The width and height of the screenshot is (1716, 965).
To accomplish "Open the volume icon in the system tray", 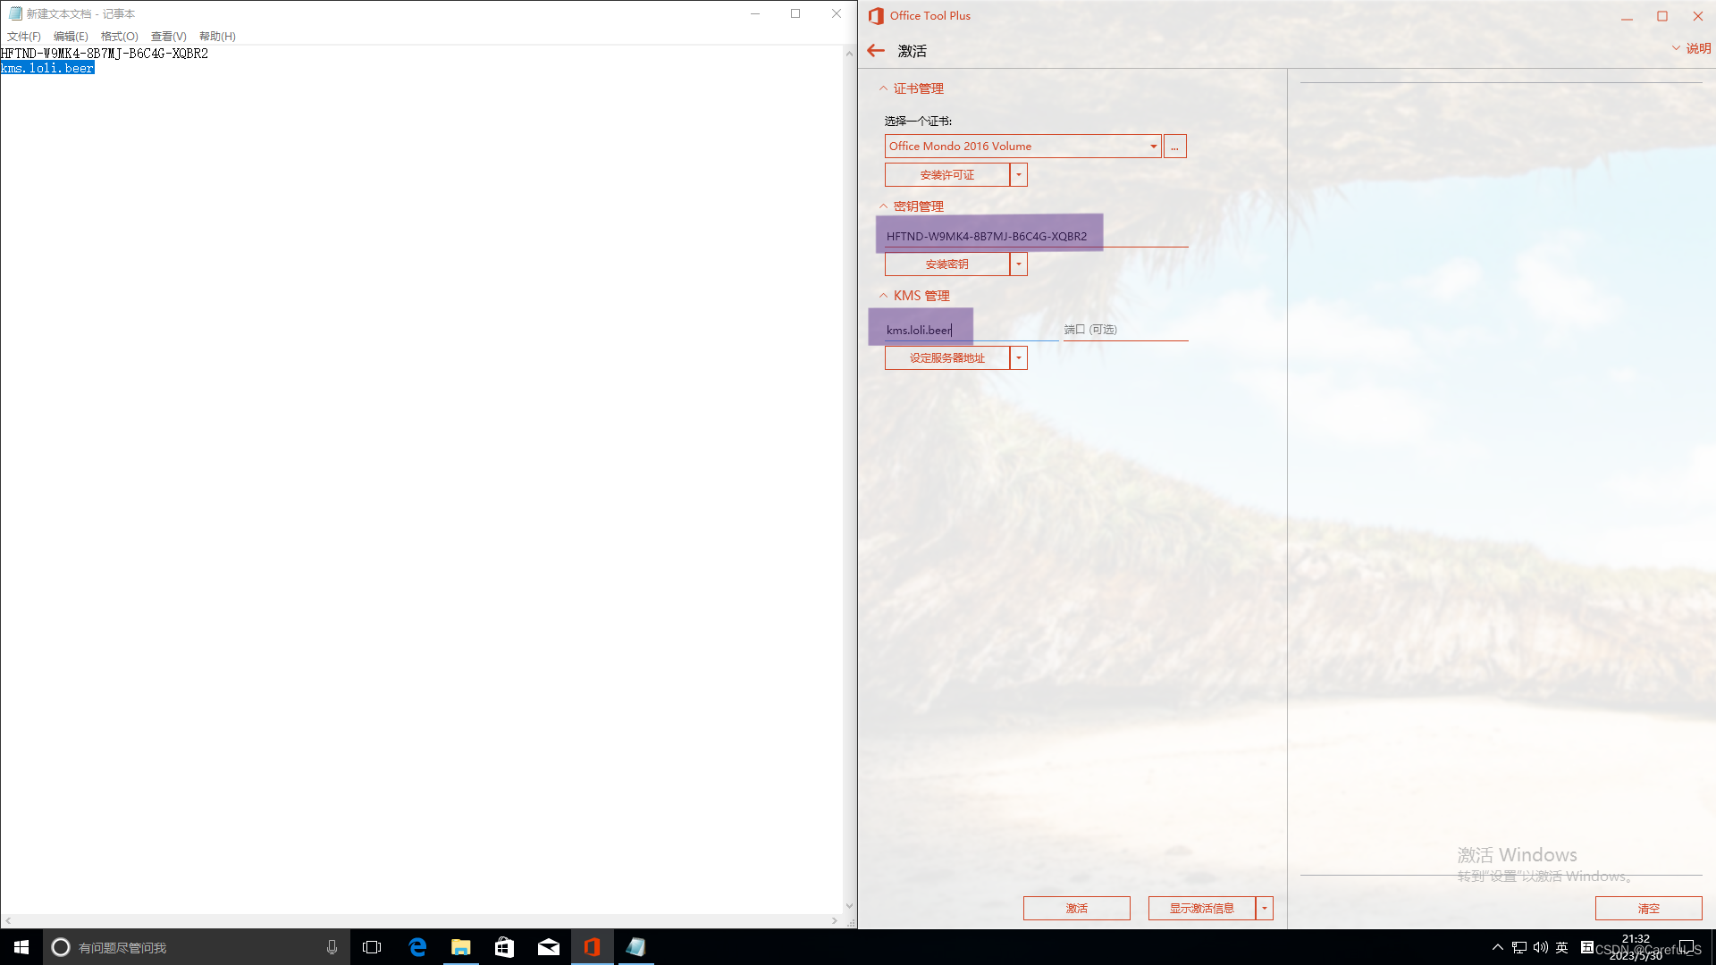I will (x=1540, y=947).
